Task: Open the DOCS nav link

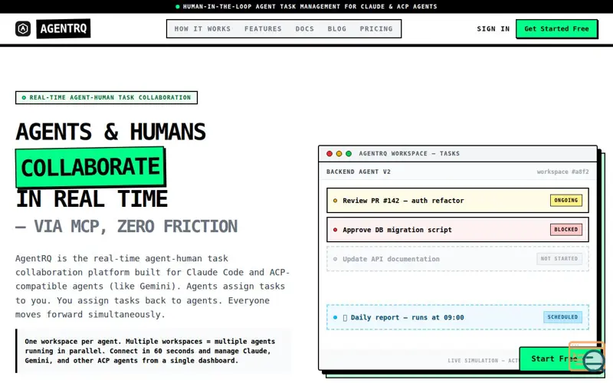Action: coord(304,29)
